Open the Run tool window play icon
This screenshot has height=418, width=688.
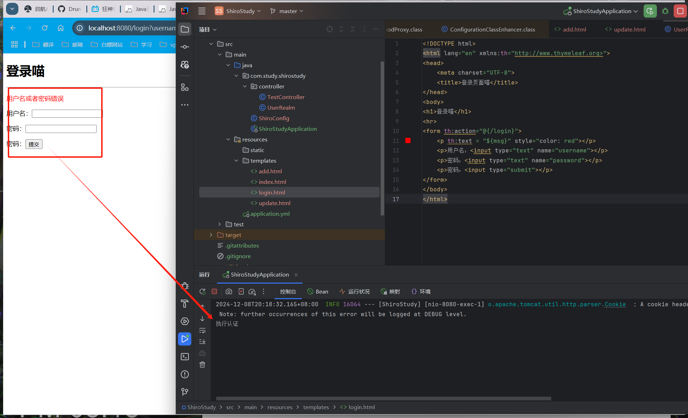point(185,339)
